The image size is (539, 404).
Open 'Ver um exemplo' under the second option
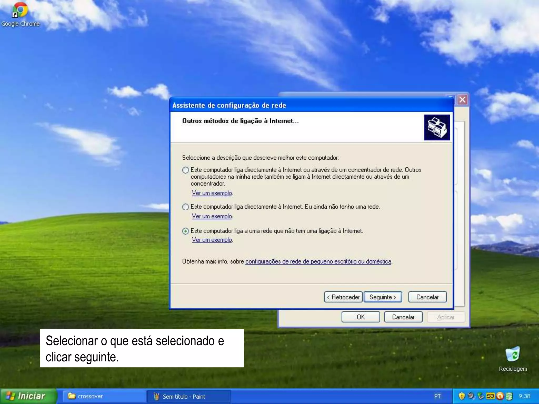click(212, 216)
